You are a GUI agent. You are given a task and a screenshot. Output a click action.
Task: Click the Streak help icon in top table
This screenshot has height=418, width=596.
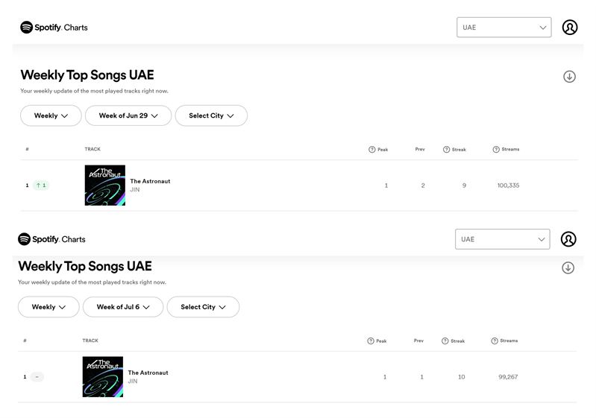(x=446, y=150)
